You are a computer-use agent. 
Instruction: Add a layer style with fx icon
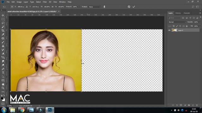tap(177, 105)
